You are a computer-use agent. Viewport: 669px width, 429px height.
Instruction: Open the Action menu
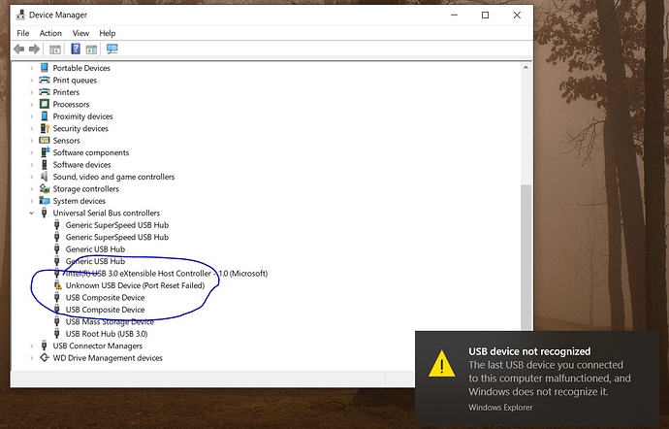point(50,33)
